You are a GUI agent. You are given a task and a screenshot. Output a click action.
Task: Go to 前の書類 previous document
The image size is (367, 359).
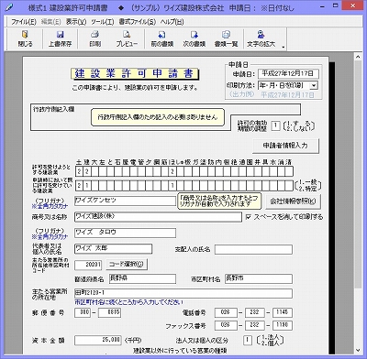point(162,38)
